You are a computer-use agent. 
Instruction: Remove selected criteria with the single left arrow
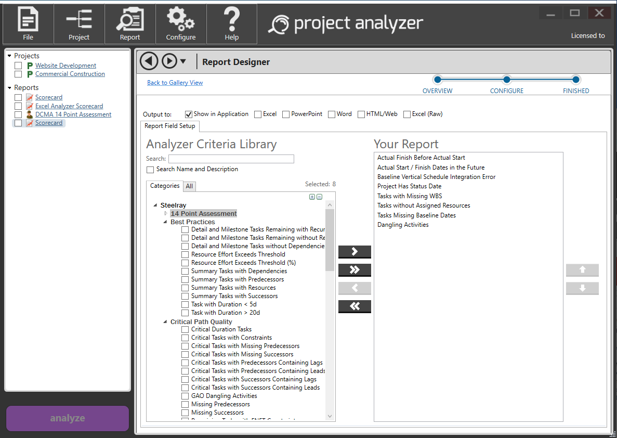[x=355, y=288]
